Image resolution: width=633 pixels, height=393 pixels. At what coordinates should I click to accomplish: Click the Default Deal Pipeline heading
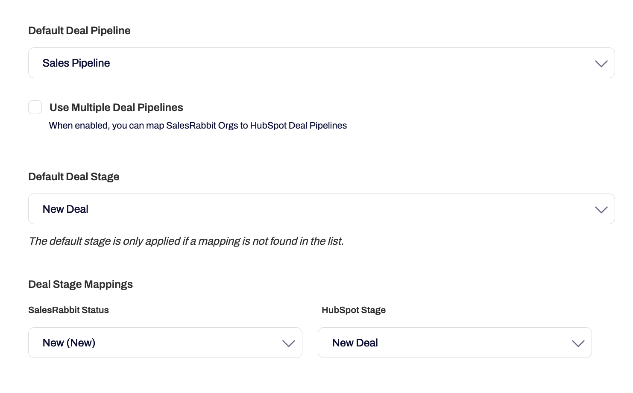point(79,30)
